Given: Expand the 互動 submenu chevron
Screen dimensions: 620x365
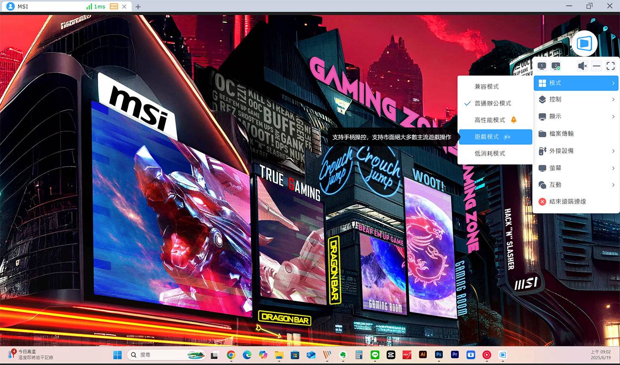Looking at the screenshot, I should point(613,185).
